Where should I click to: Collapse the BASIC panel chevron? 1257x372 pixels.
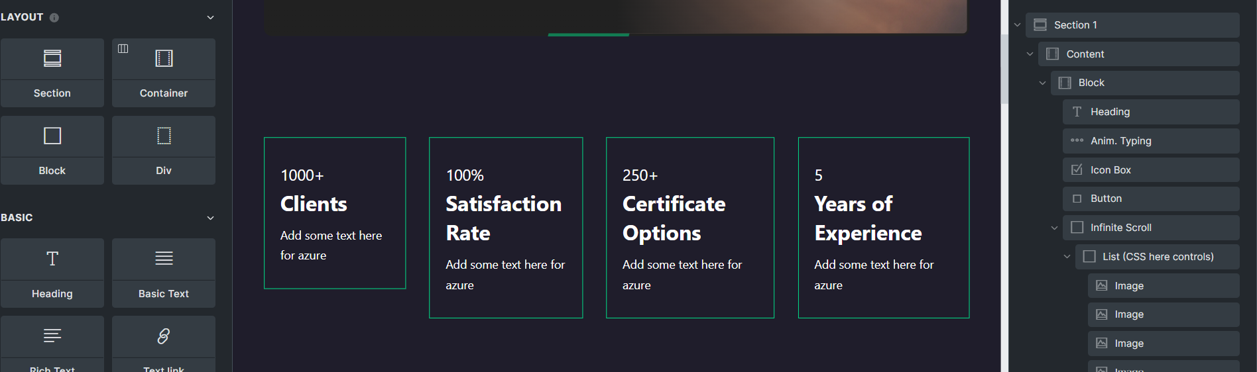(x=211, y=218)
